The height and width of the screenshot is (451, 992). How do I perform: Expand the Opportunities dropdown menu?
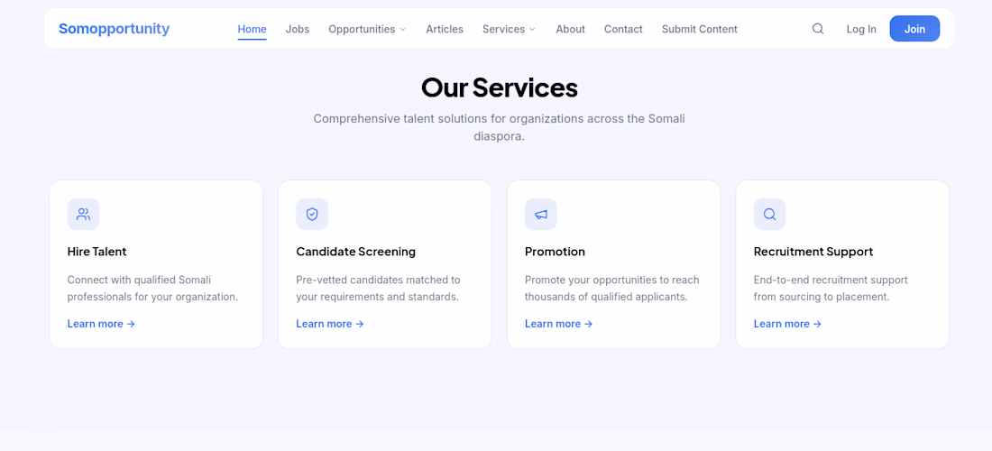[367, 29]
